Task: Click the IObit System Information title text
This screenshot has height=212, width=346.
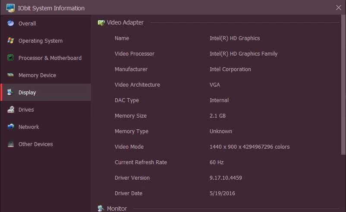Action: [51, 8]
